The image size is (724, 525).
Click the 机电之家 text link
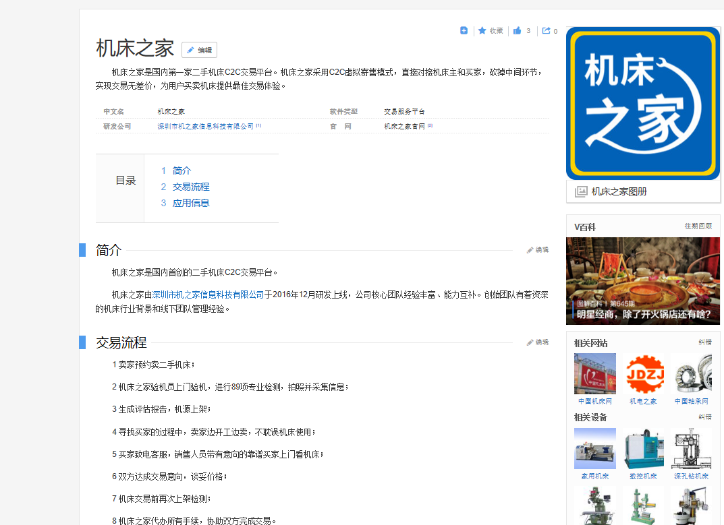click(643, 402)
